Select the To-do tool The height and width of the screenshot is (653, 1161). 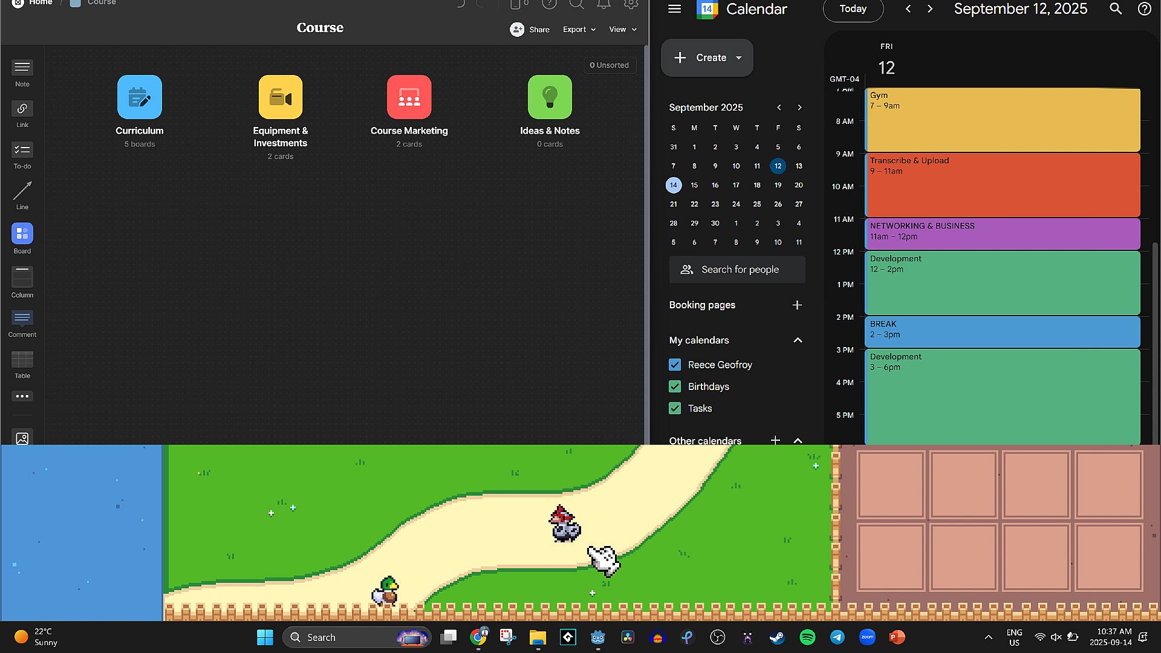[x=22, y=150]
